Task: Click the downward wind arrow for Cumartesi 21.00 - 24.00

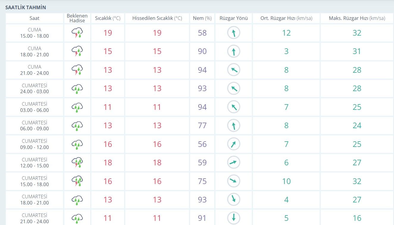Action: [234, 218]
